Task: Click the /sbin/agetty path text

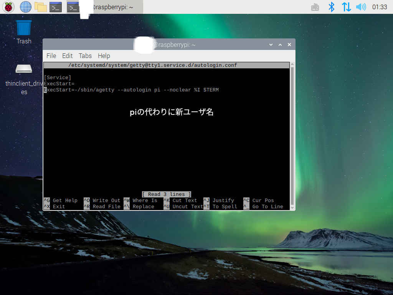Action: click(96, 90)
